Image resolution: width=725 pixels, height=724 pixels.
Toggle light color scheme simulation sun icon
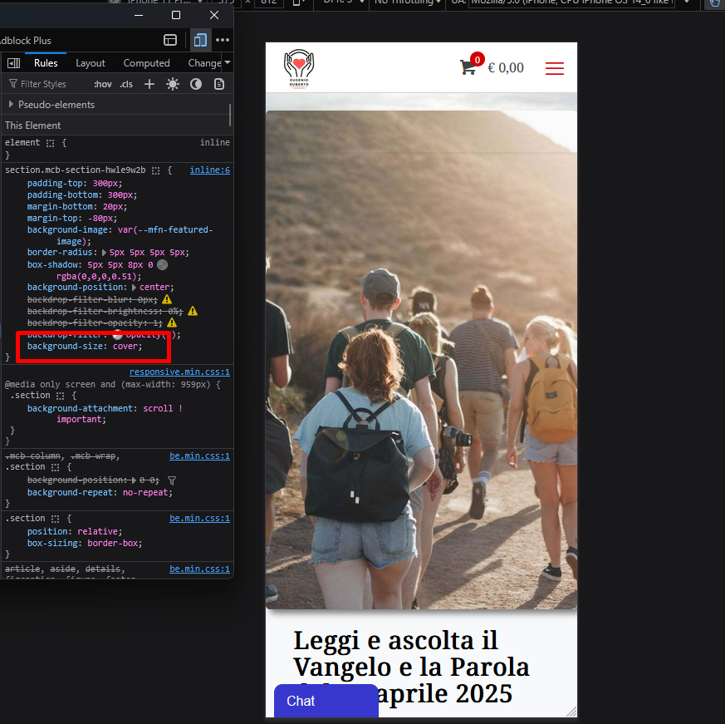[x=173, y=84]
